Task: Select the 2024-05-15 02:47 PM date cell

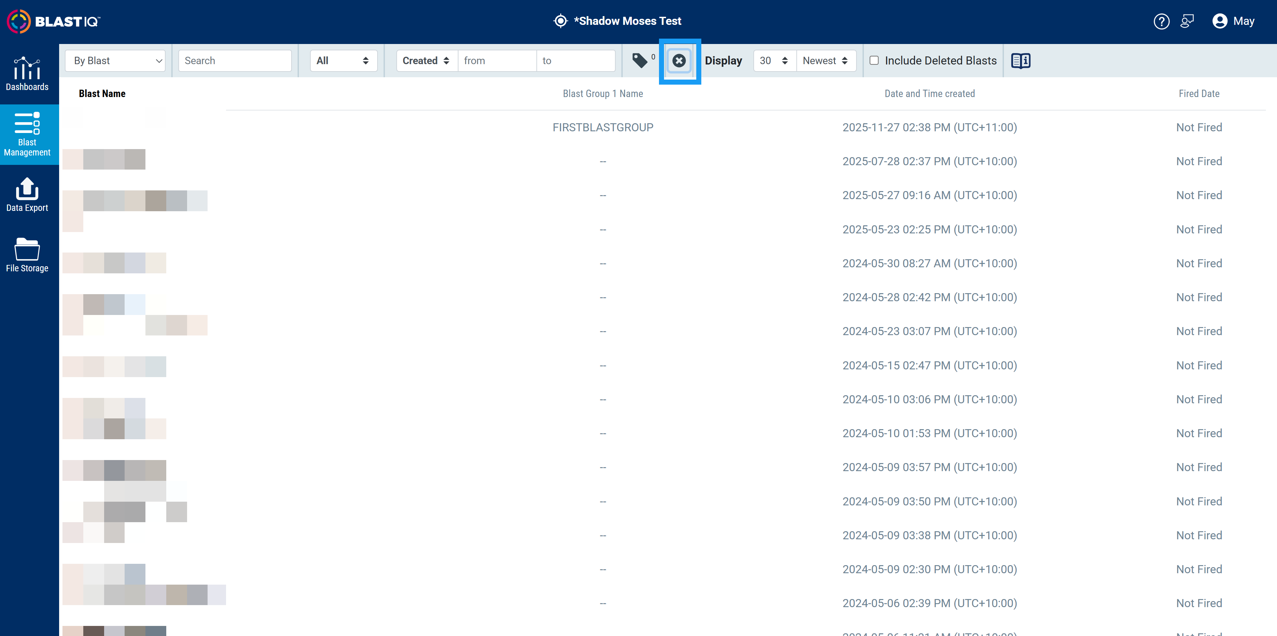Action: point(929,365)
